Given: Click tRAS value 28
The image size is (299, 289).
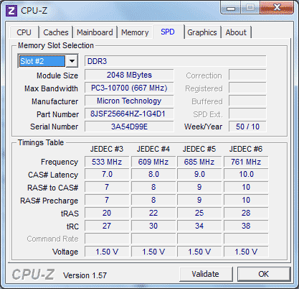Looking at the screenshot, I should pos(246,213).
